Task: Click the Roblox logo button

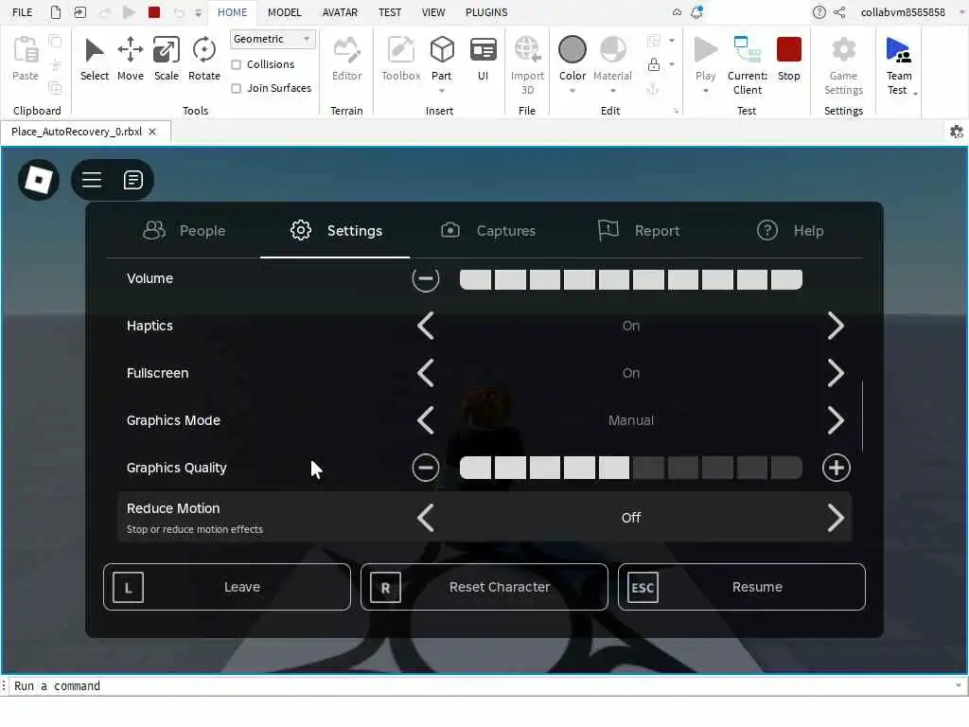Action: click(x=38, y=180)
